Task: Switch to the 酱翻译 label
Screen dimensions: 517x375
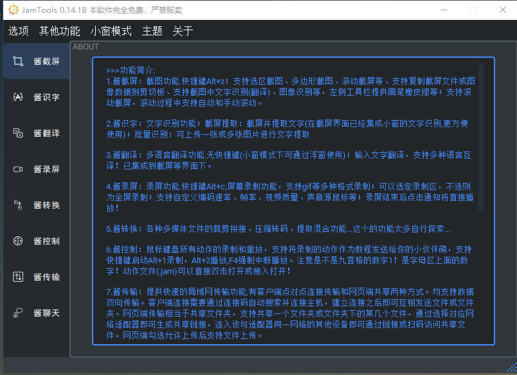Action: [46, 133]
